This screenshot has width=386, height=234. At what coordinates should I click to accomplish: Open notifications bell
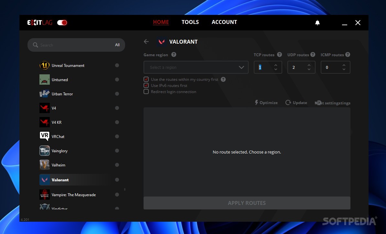coord(317,23)
